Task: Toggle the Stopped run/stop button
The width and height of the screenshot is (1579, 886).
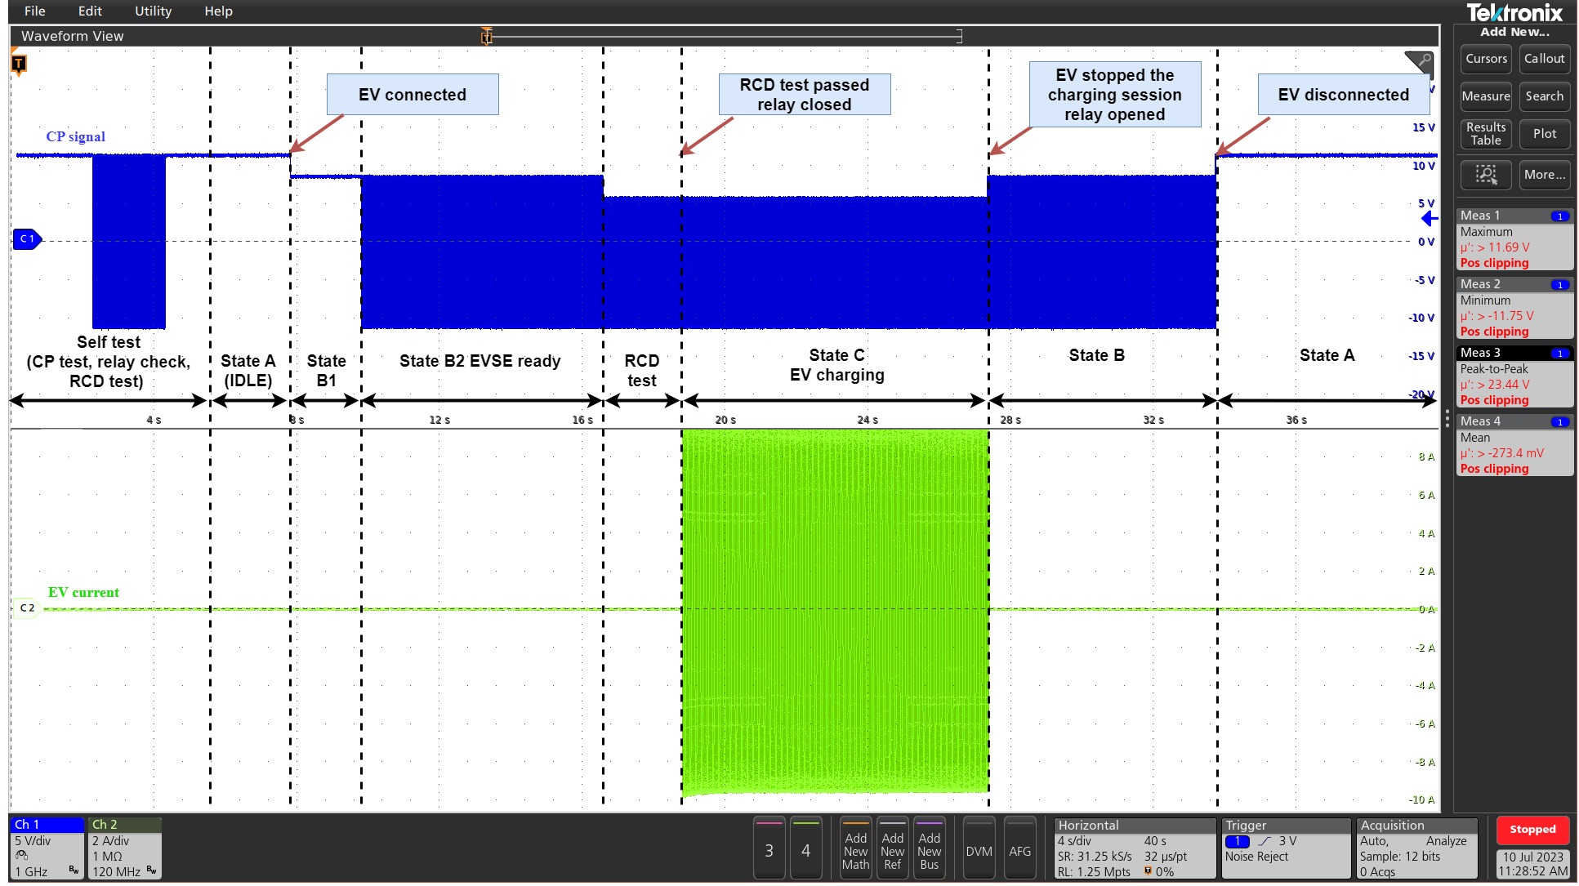Action: [1532, 830]
